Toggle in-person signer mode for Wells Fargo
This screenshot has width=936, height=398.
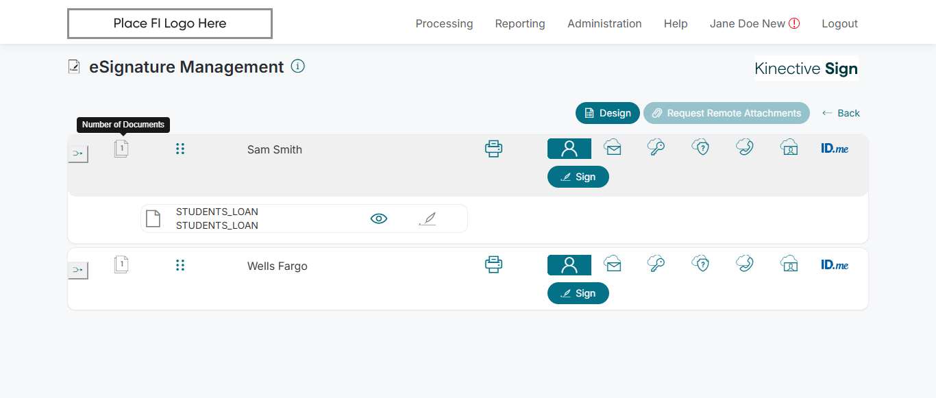569,265
